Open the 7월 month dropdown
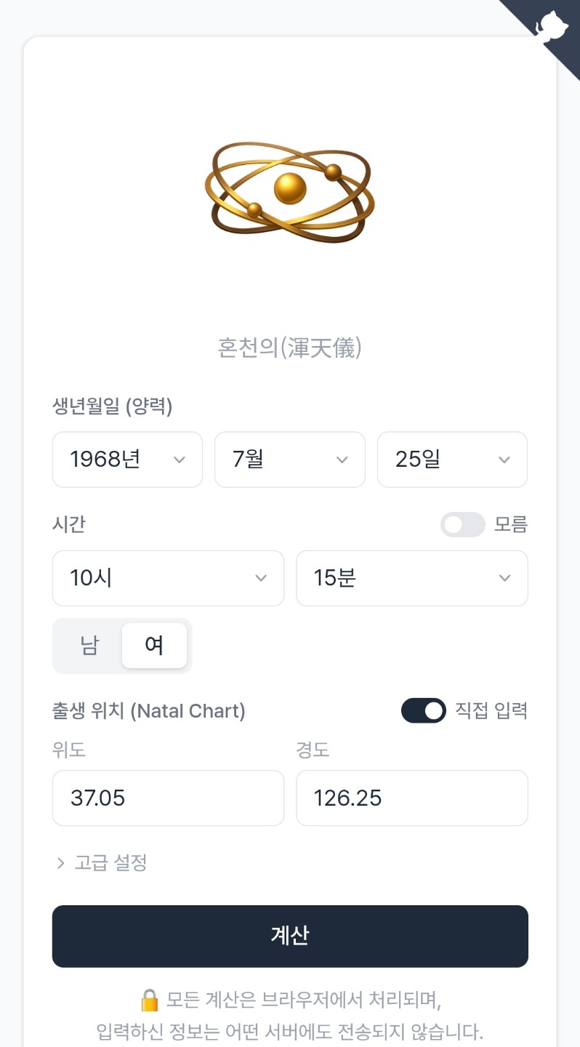580x1047 pixels. [289, 460]
